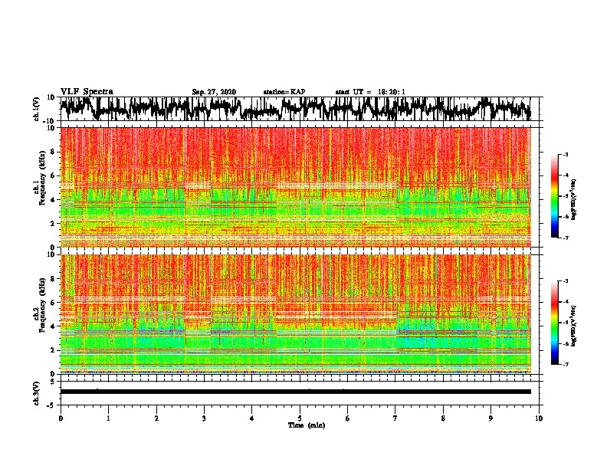Select the start UT time "18:20:1"
607x469 pixels.
point(392,92)
